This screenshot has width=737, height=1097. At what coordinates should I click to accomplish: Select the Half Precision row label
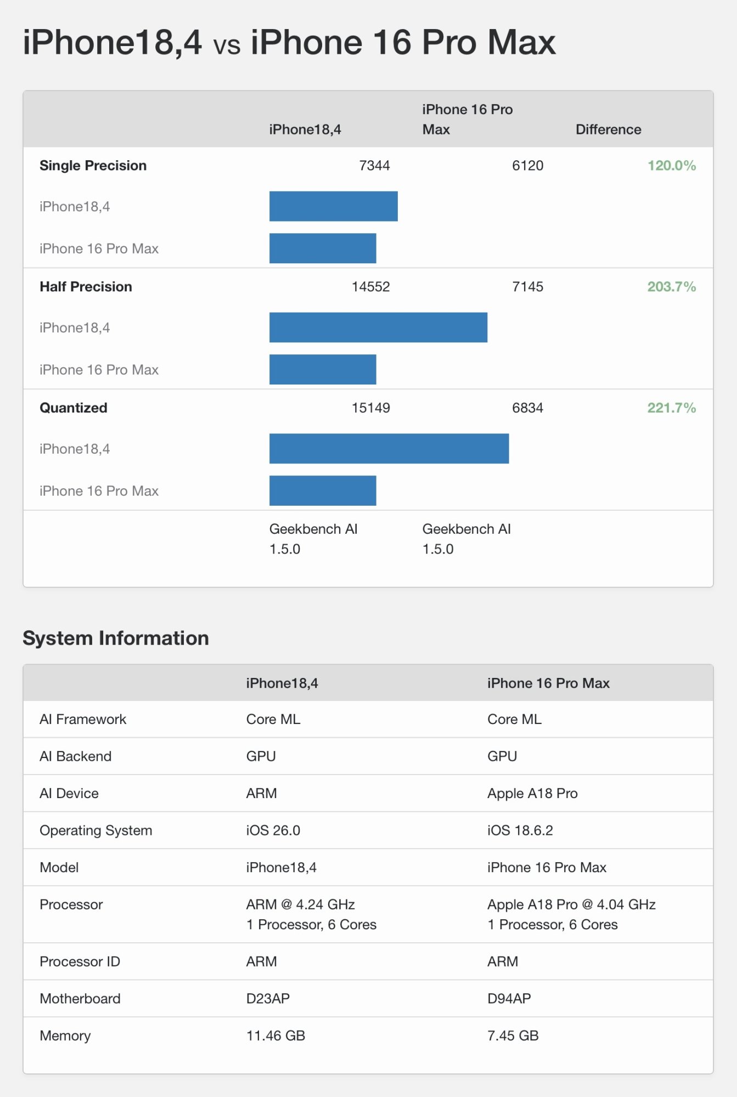click(x=86, y=287)
